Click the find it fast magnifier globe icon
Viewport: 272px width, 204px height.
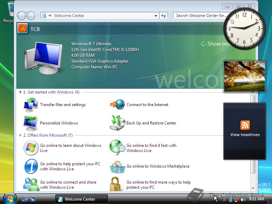coord(117,148)
